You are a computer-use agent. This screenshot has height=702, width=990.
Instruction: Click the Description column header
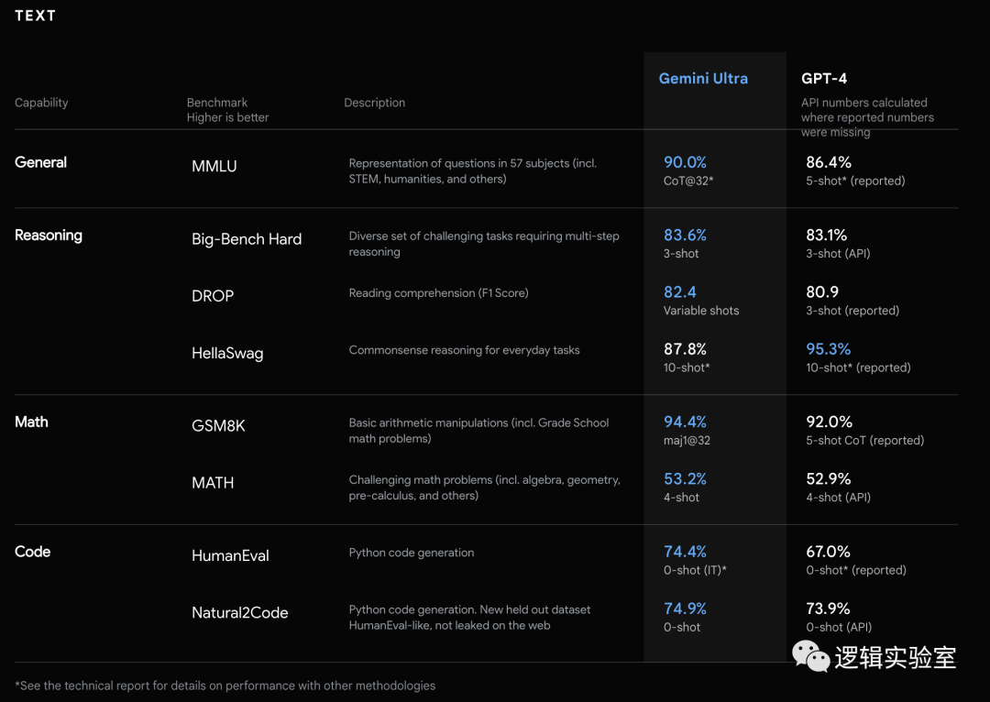coord(374,103)
